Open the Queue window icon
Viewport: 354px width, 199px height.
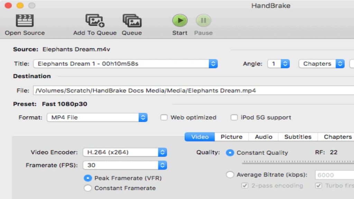tap(132, 20)
